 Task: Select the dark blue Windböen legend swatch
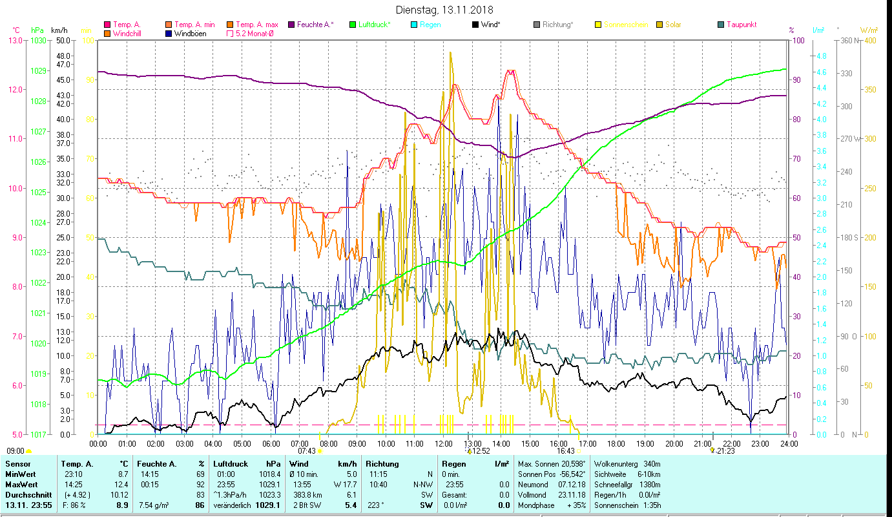pos(169,34)
